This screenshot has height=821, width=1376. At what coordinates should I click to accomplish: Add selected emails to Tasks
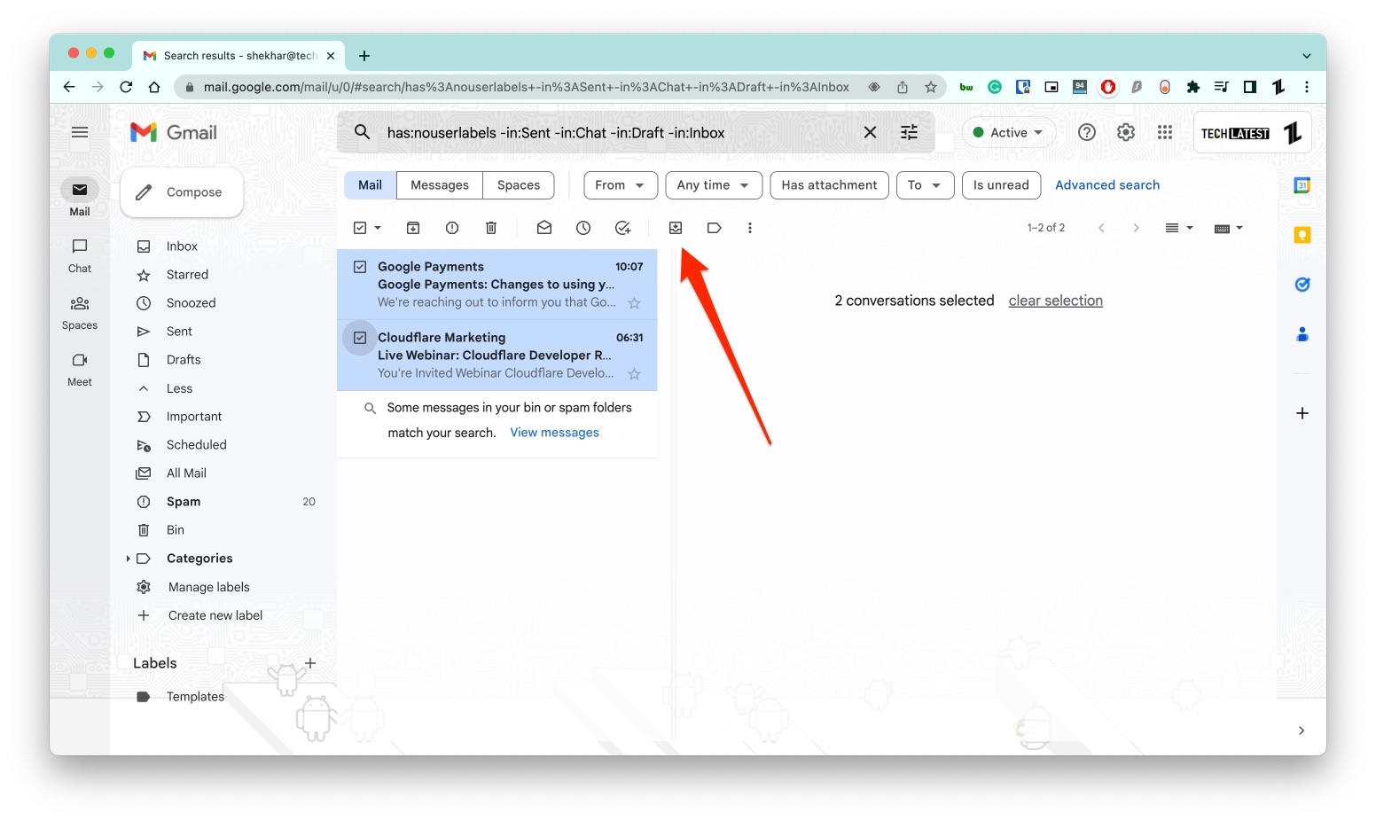pos(623,228)
